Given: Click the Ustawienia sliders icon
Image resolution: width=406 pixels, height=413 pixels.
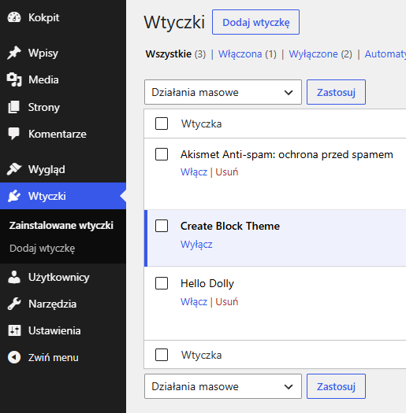Looking at the screenshot, I should [x=14, y=330].
